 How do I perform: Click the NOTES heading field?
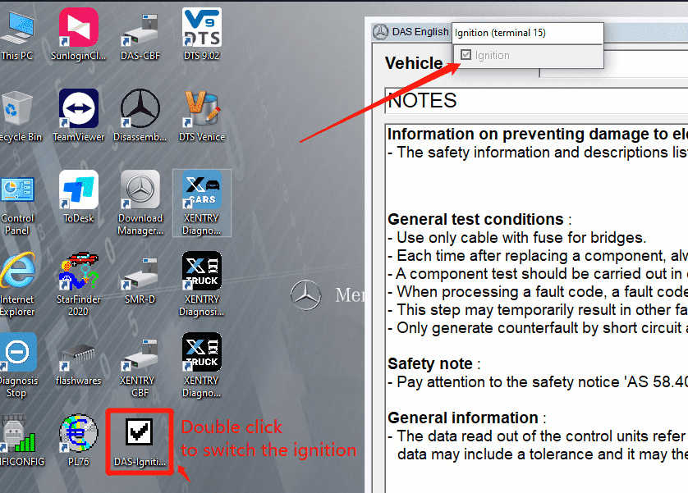(536, 100)
